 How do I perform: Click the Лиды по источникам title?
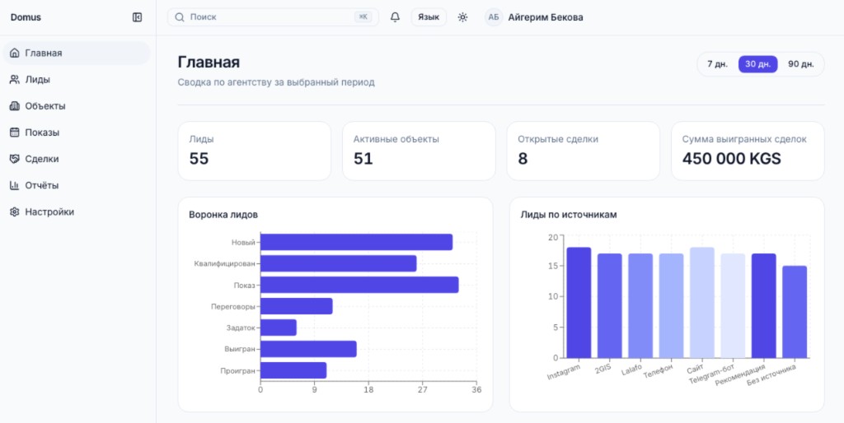[x=569, y=215]
